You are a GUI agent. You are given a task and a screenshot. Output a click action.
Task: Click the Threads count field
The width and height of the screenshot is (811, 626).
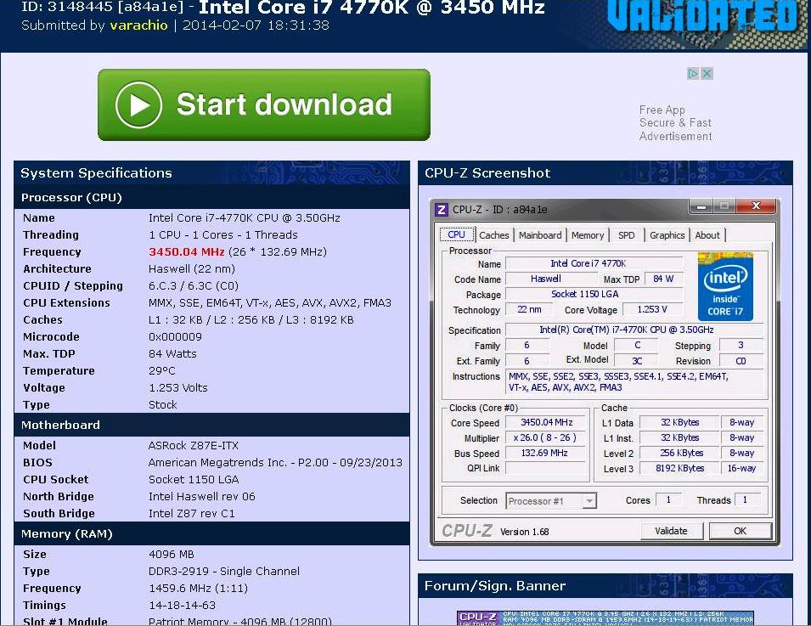click(x=747, y=499)
